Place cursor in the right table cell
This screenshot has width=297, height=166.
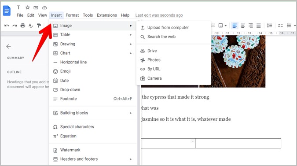coord(238,143)
